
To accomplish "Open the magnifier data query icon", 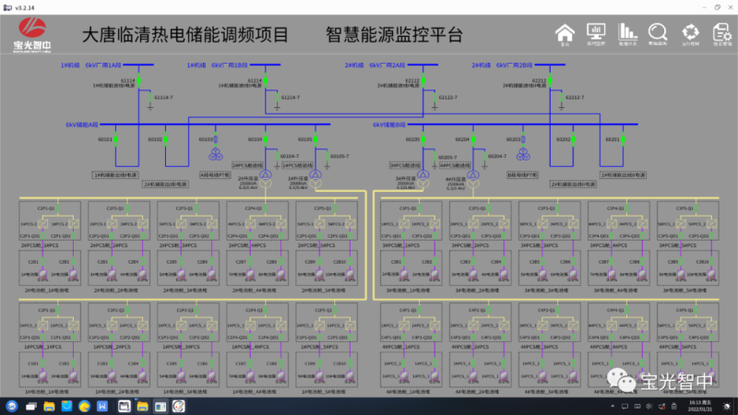I will tap(658, 34).
